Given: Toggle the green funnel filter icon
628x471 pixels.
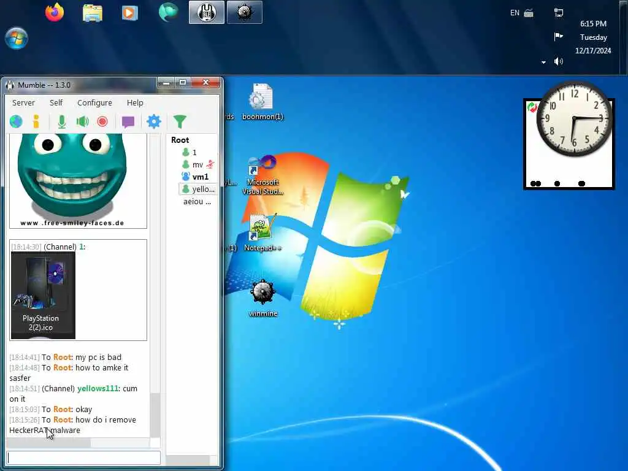Looking at the screenshot, I should pyautogui.click(x=180, y=121).
